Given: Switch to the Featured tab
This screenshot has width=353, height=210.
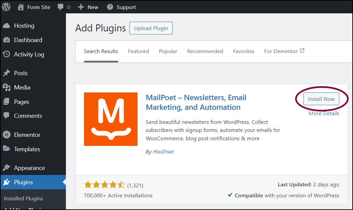Looking at the screenshot, I should click(139, 51).
